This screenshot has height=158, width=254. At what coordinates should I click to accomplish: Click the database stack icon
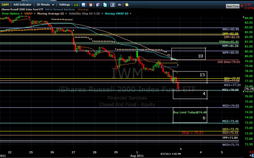pyautogui.click(x=98, y=5)
